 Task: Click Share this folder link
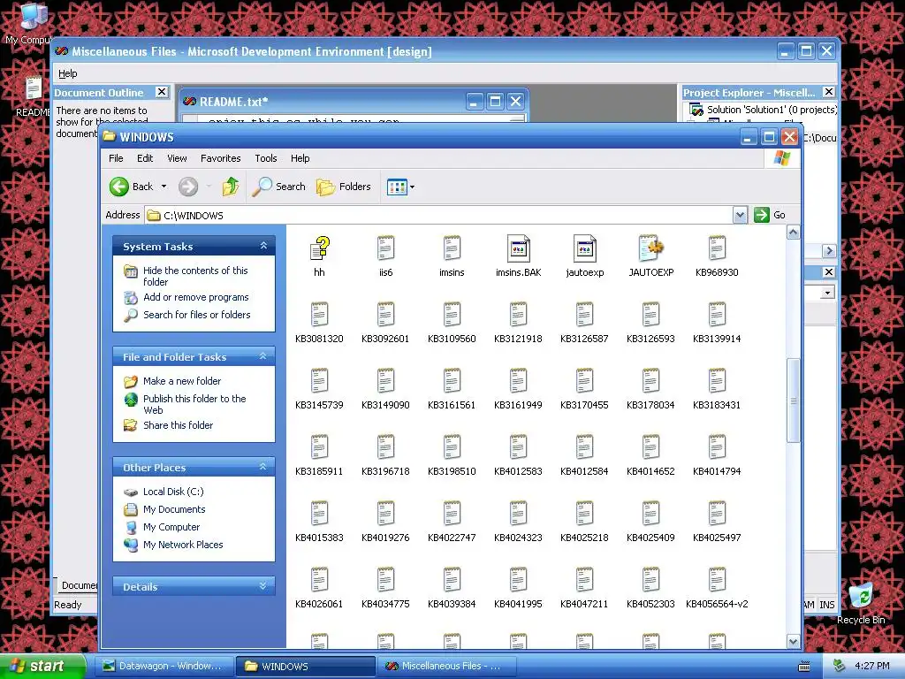pos(178,425)
